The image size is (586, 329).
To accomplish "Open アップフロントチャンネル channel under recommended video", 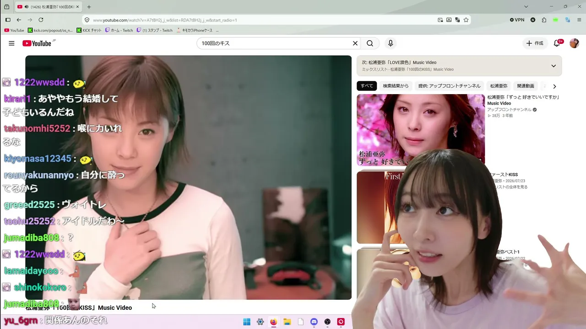I will point(509,110).
